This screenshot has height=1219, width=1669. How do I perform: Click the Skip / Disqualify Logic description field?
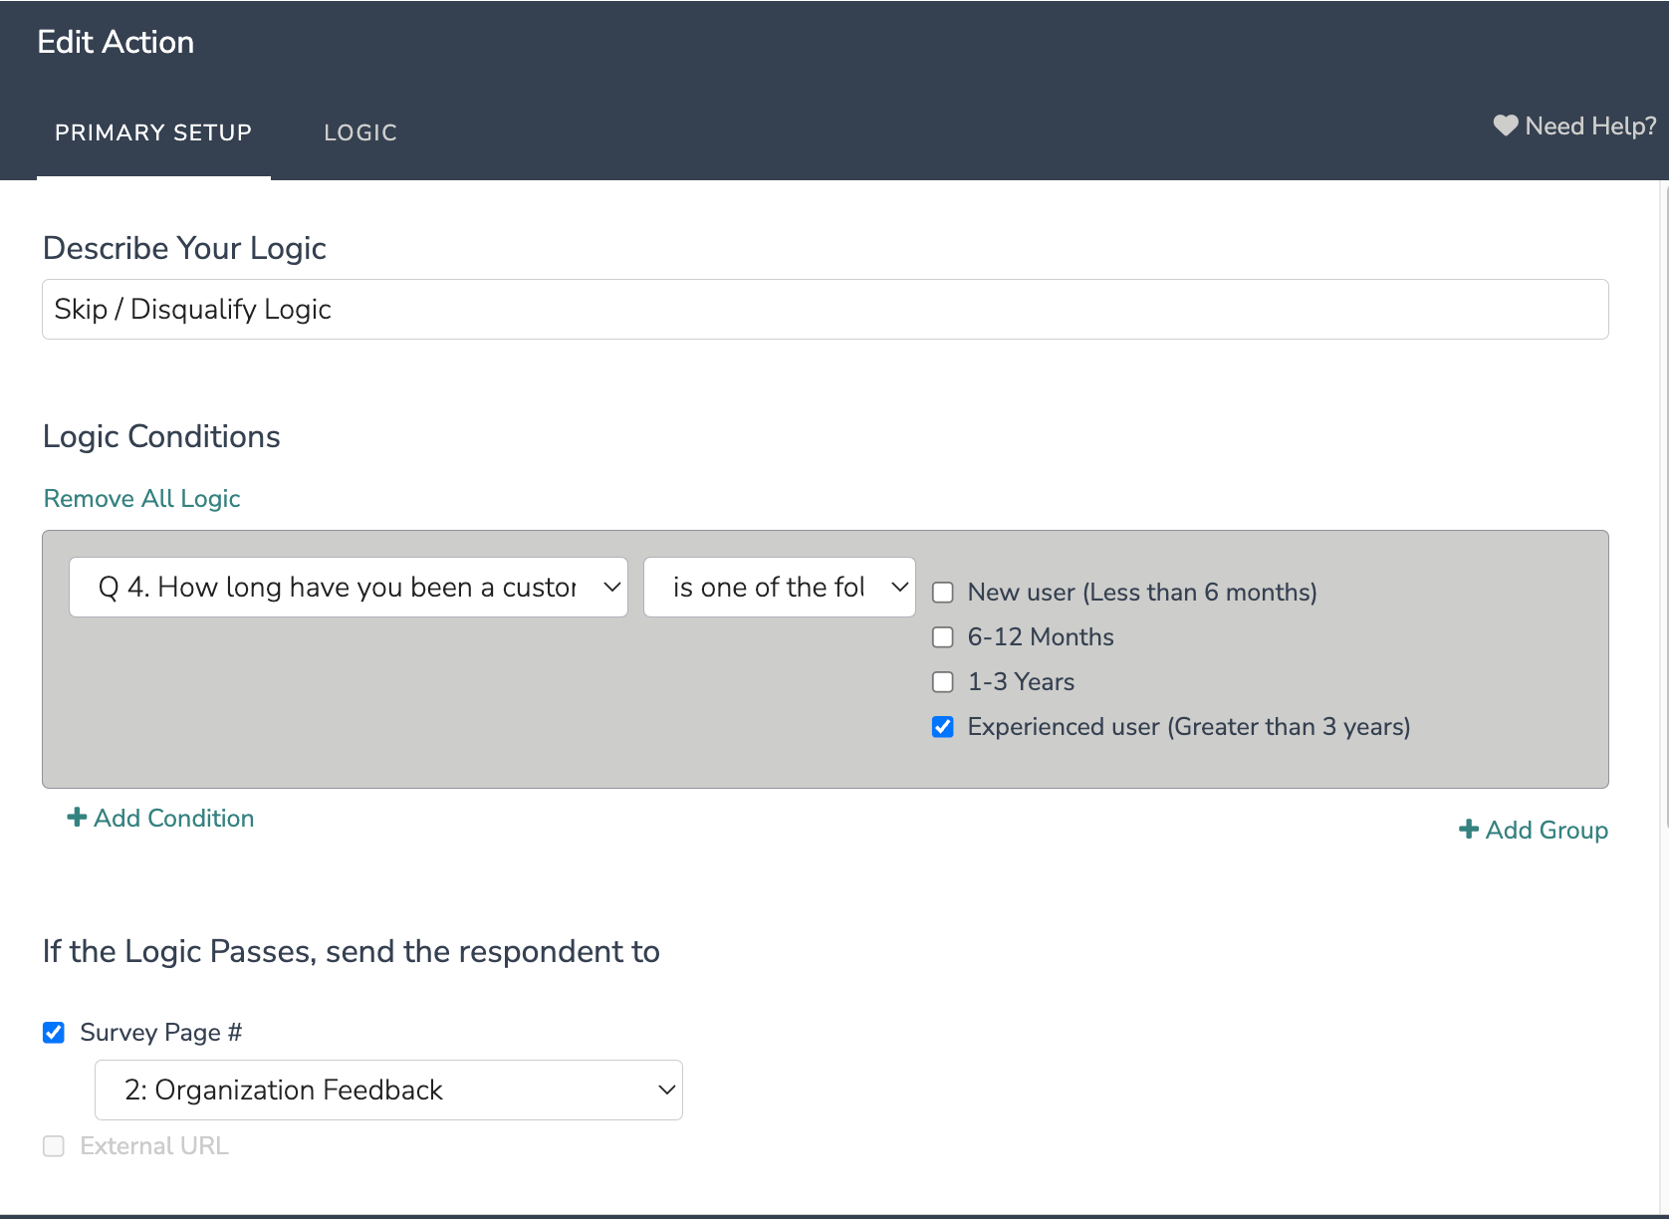(x=825, y=309)
